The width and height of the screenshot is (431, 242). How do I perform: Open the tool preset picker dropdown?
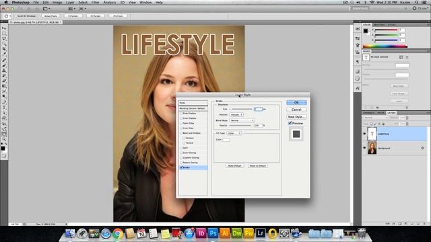[x=7, y=16]
